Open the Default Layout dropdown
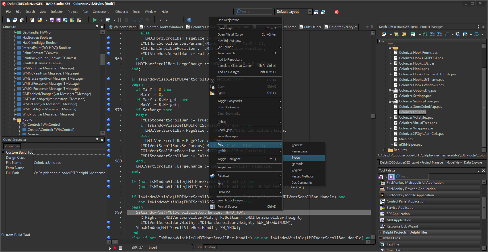488x252 pixels. point(310,12)
